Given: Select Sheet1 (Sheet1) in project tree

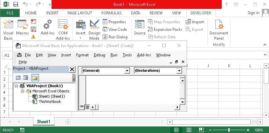Looking at the screenshot, I should pos(52,96).
